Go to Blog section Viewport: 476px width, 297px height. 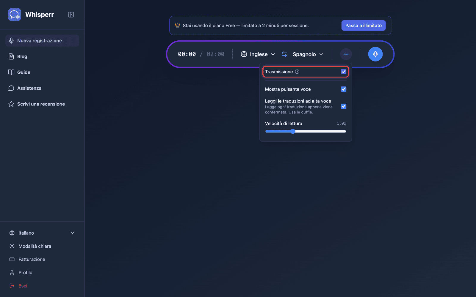pyautogui.click(x=42, y=56)
